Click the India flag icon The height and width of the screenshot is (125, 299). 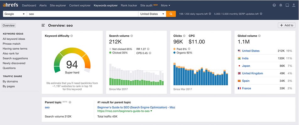pyautogui.click(x=239, y=58)
